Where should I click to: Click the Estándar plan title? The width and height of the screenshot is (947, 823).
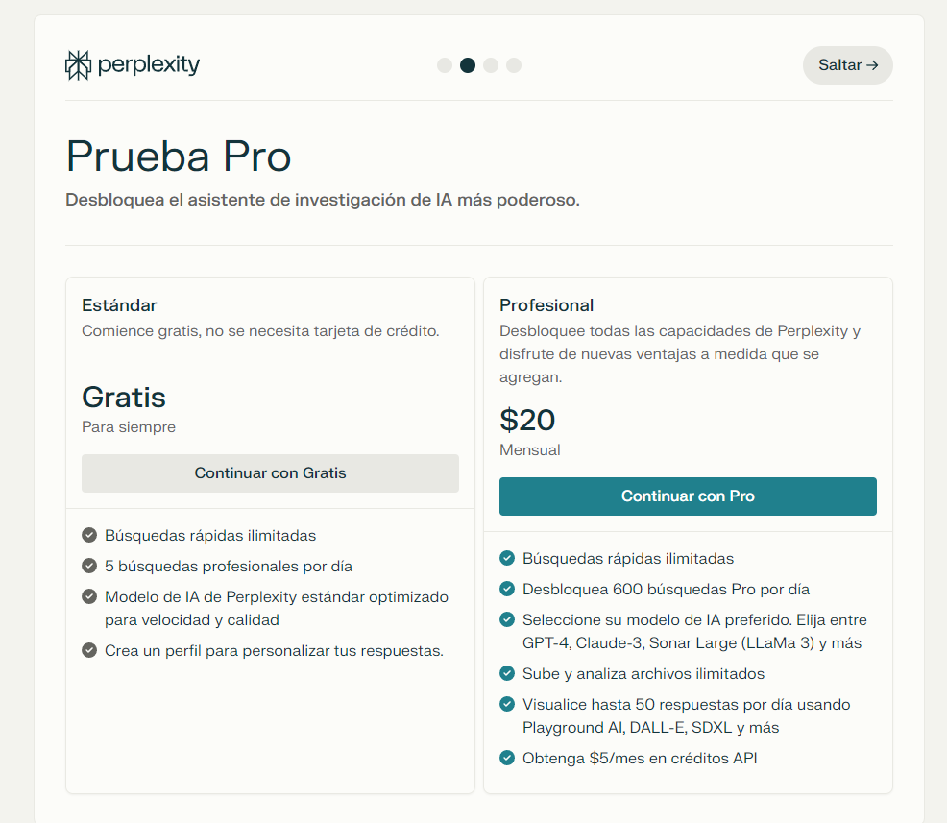coord(119,305)
